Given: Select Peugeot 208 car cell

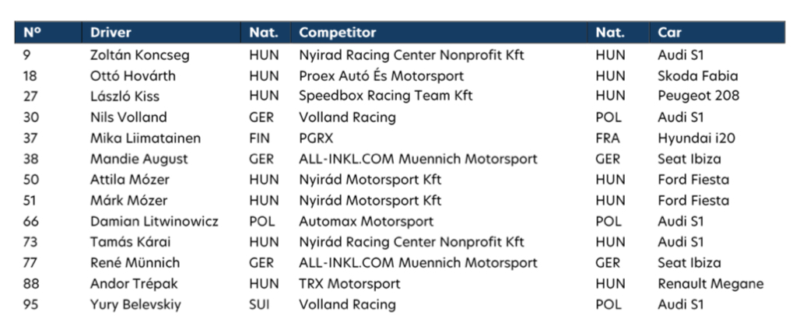Looking at the screenshot, I should pos(698,96).
